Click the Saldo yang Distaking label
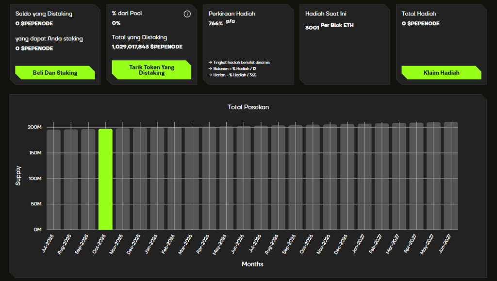497x281 pixels. (x=44, y=14)
